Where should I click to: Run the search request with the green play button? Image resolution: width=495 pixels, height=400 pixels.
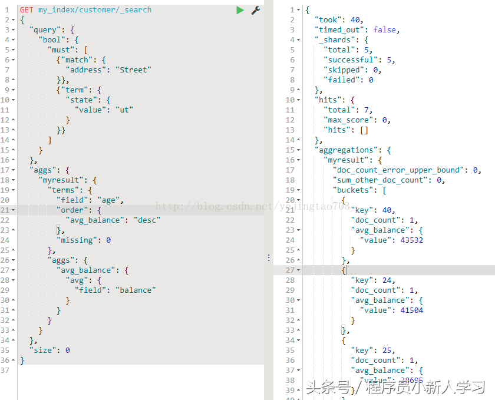[x=240, y=10]
